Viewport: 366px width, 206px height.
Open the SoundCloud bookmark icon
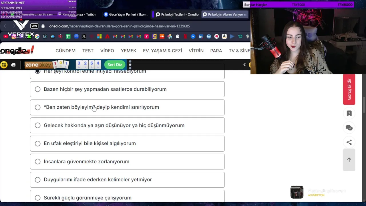click(x=162, y=36)
